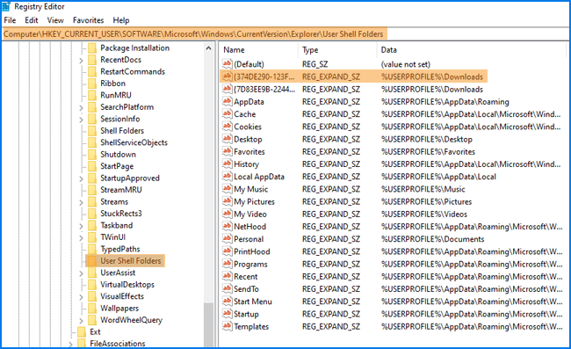Click the SendTo value string icon

tap(227, 288)
